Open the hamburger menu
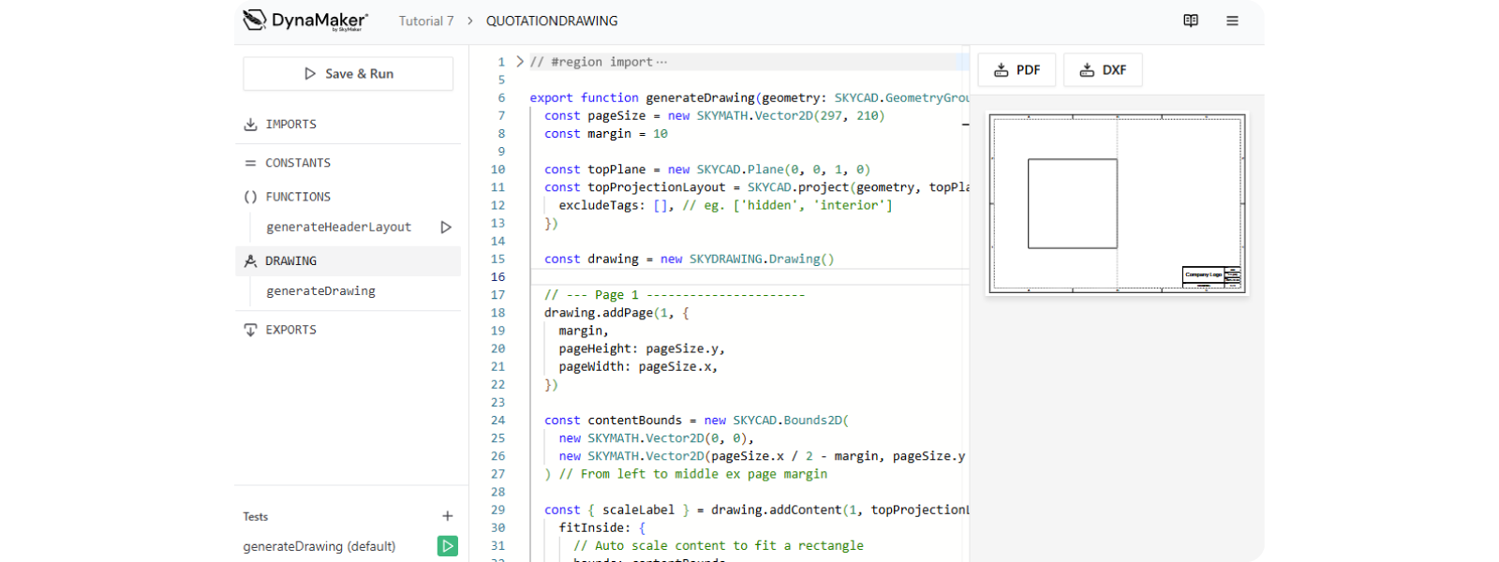Image resolution: width=1499 pixels, height=562 pixels. 1232,21
